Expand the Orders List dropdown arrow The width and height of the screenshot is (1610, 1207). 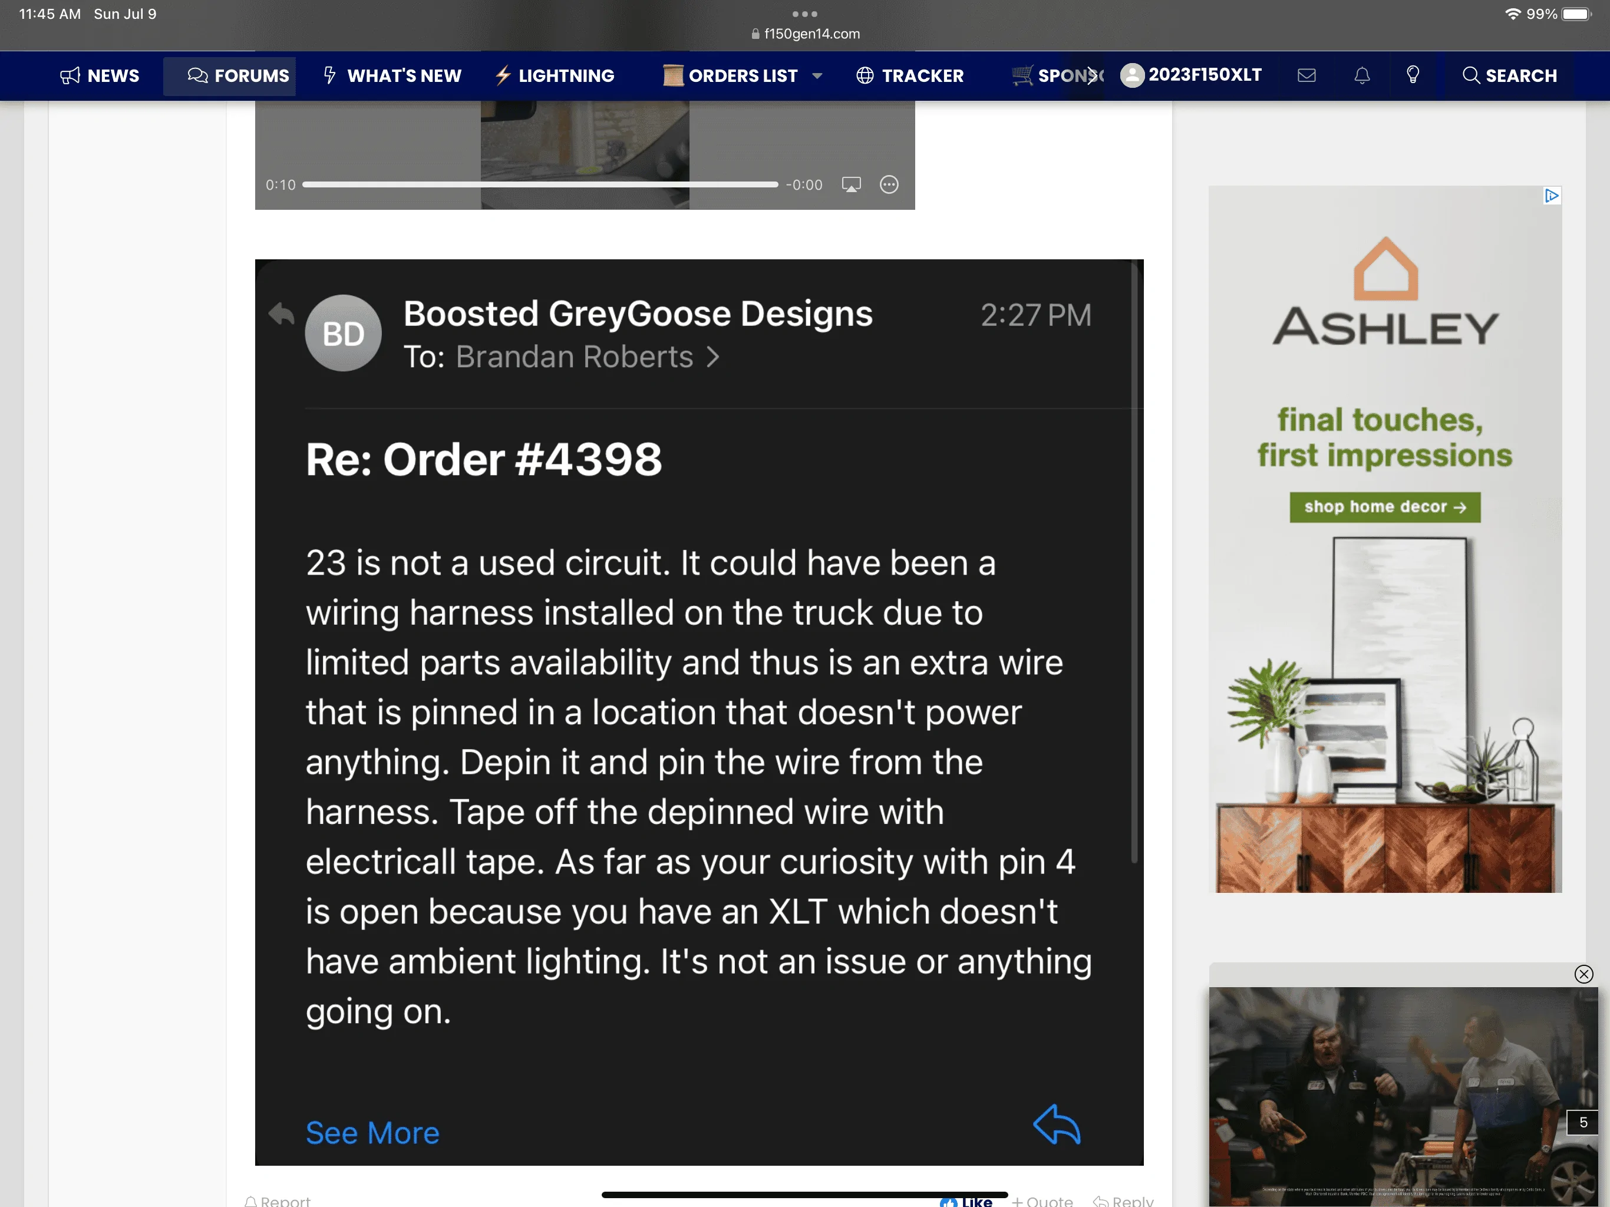pos(817,75)
